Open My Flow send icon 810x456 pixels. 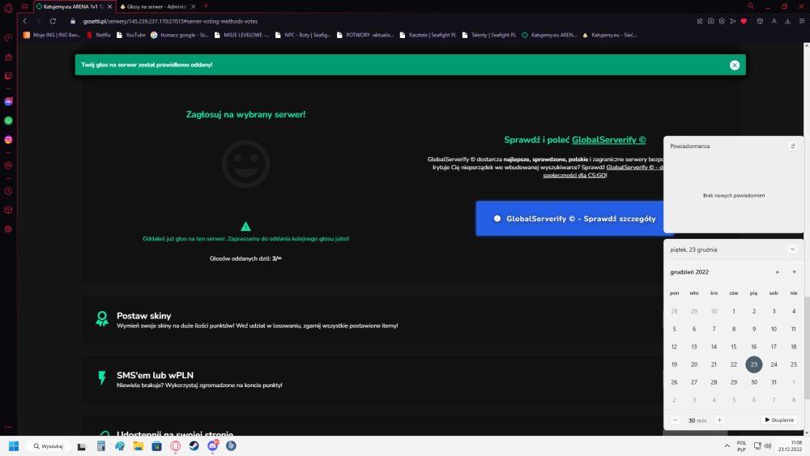click(732, 21)
